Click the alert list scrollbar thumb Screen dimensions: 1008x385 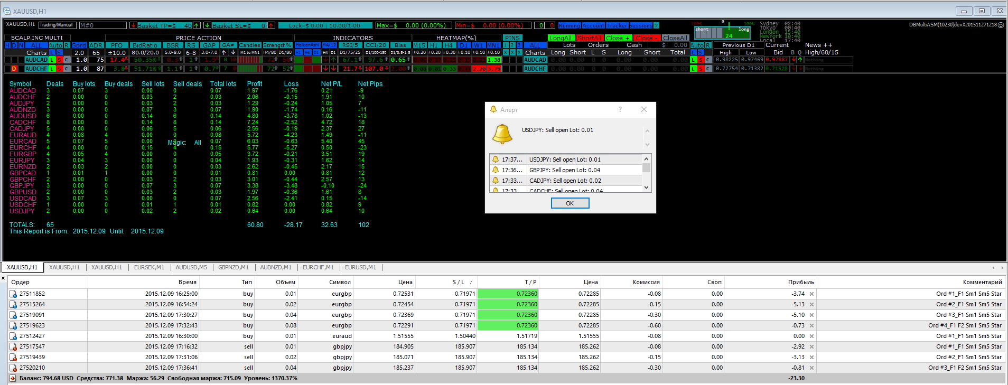pos(646,168)
